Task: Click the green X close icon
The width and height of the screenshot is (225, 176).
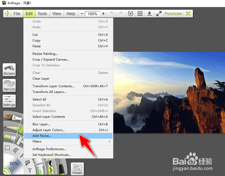Action: coord(188,14)
